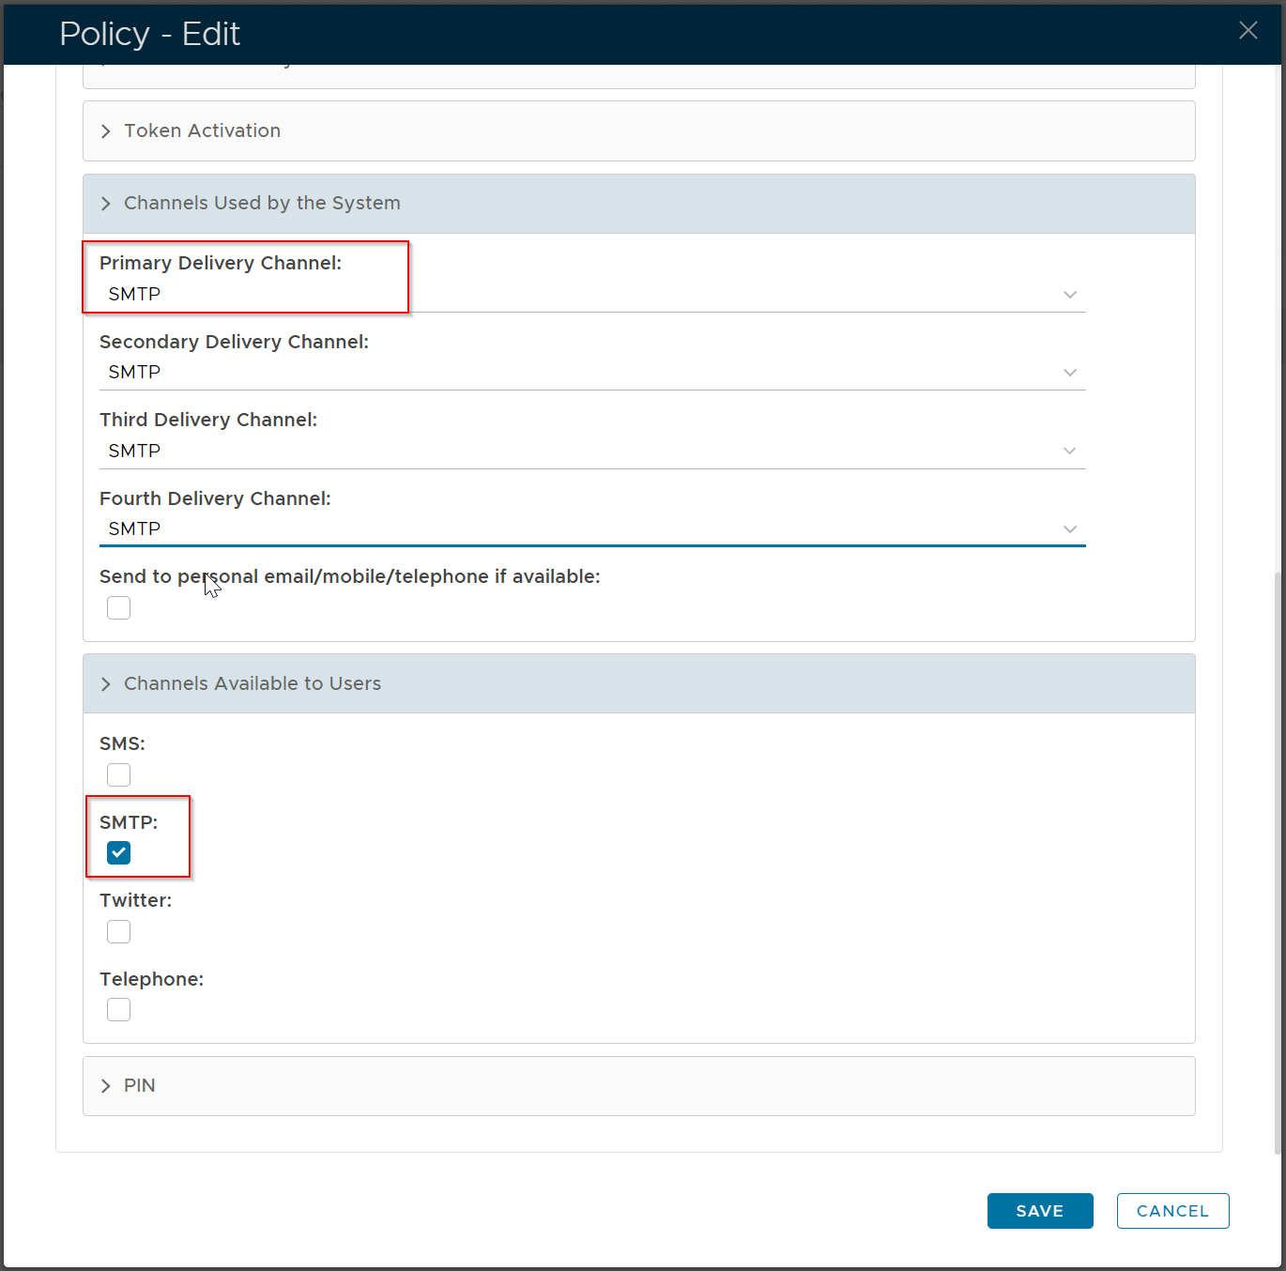Collapse the Channels Used by the System chevron
Screen dimensions: 1286x1271
coord(106,204)
